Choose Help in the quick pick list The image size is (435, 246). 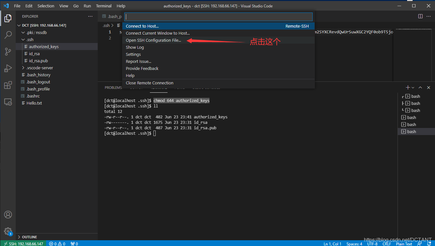coord(218,75)
